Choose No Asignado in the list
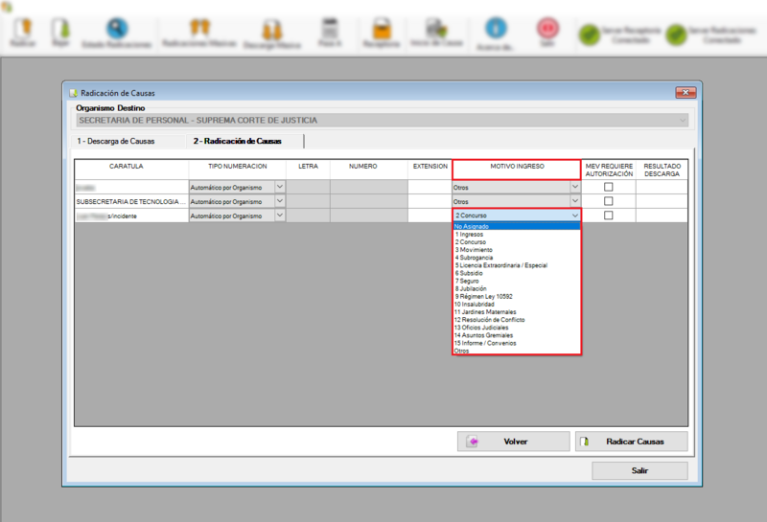Image resolution: width=767 pixels, height=522 pixels. pos(517,226)
